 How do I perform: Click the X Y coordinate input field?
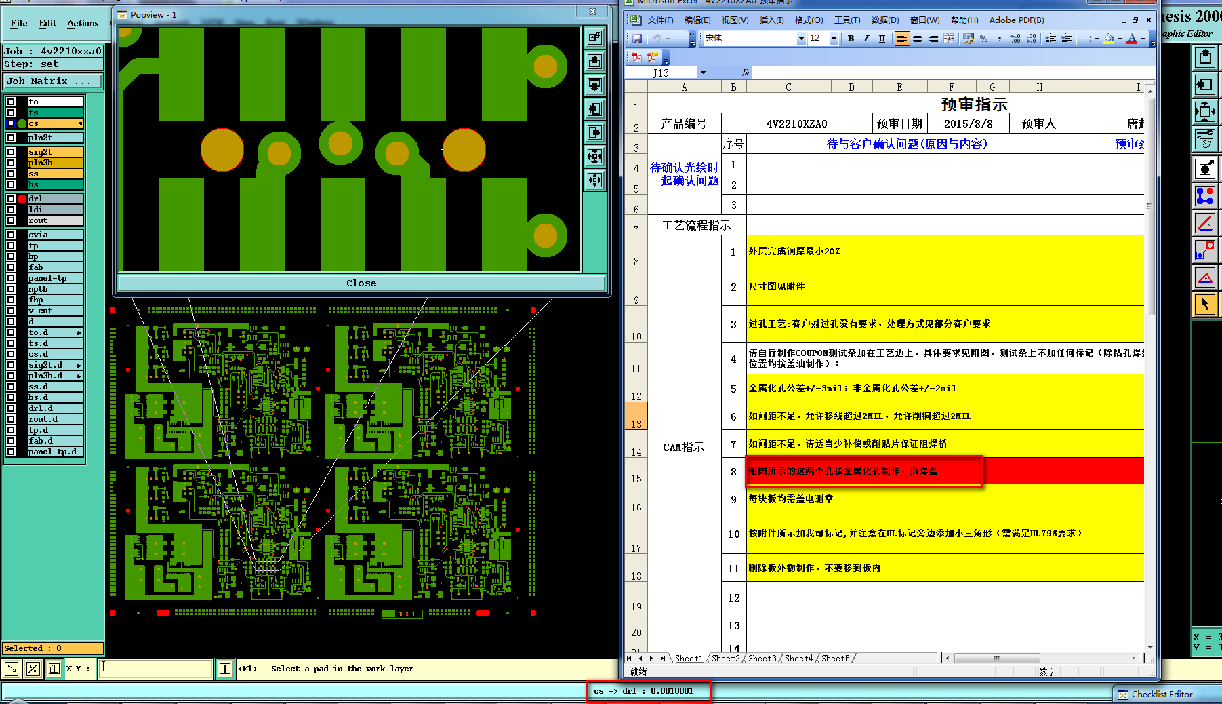[155, 669]
